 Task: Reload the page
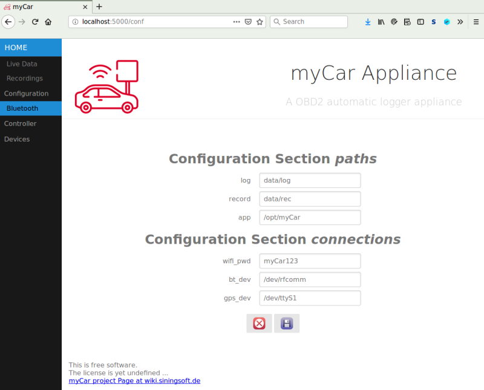pos(35,22)
